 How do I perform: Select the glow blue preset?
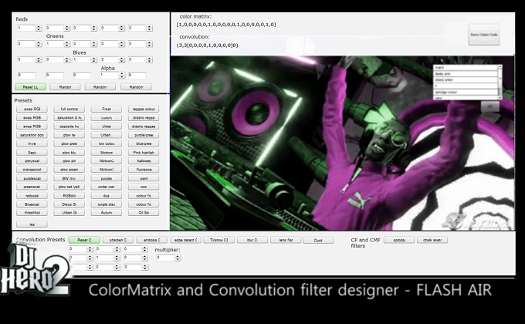coord(69,152)
